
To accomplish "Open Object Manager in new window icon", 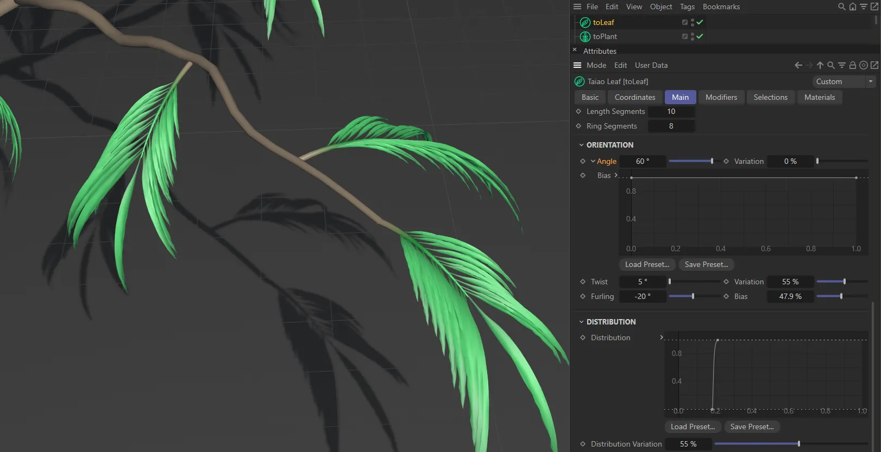I will pyautogui.click(x=874, y=7).
